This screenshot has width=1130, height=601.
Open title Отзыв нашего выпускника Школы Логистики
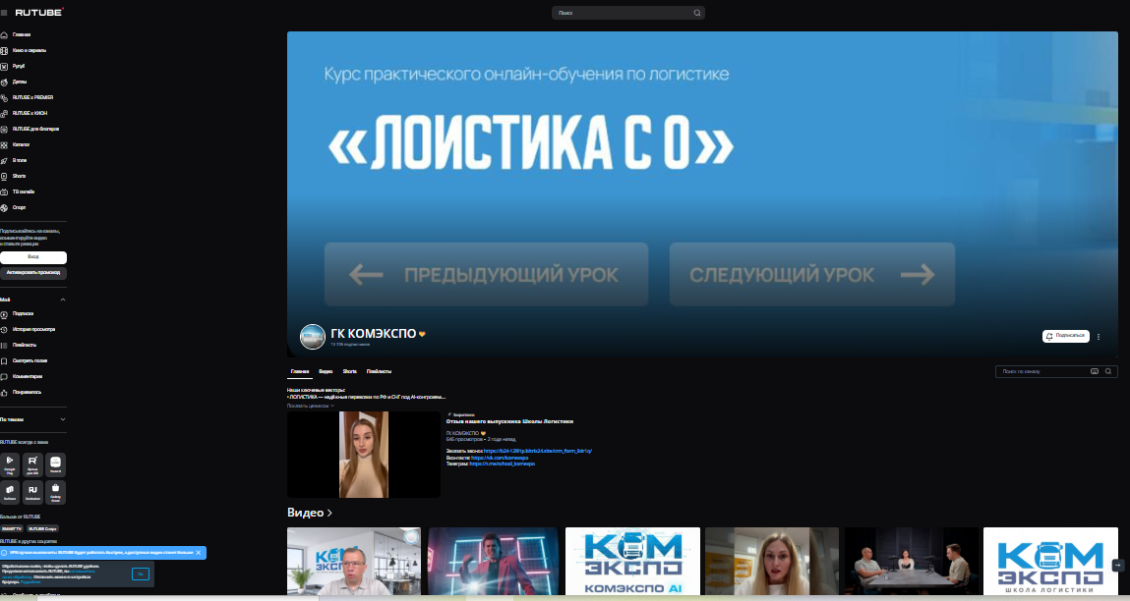coord(509,421)
